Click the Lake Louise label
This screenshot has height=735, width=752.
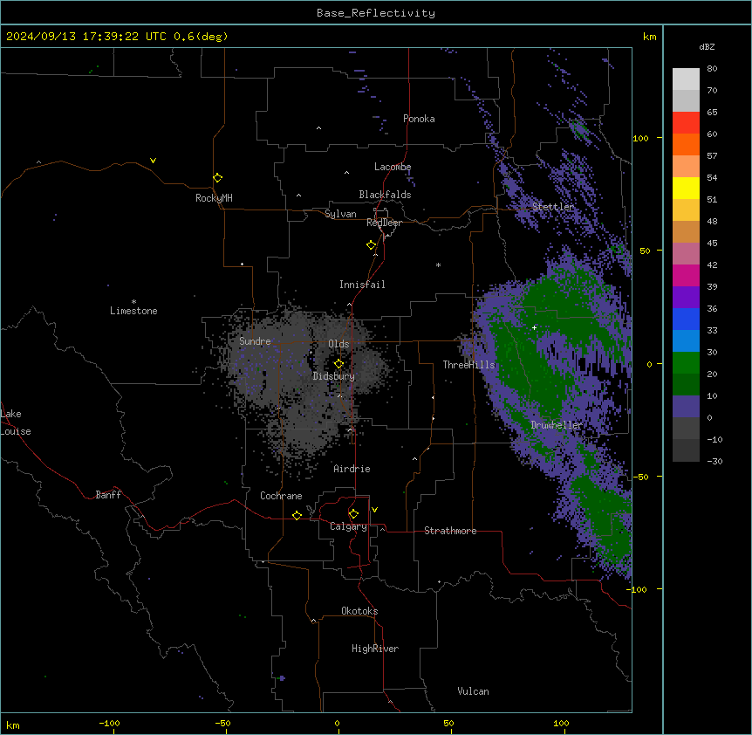(x=16, y=422)
